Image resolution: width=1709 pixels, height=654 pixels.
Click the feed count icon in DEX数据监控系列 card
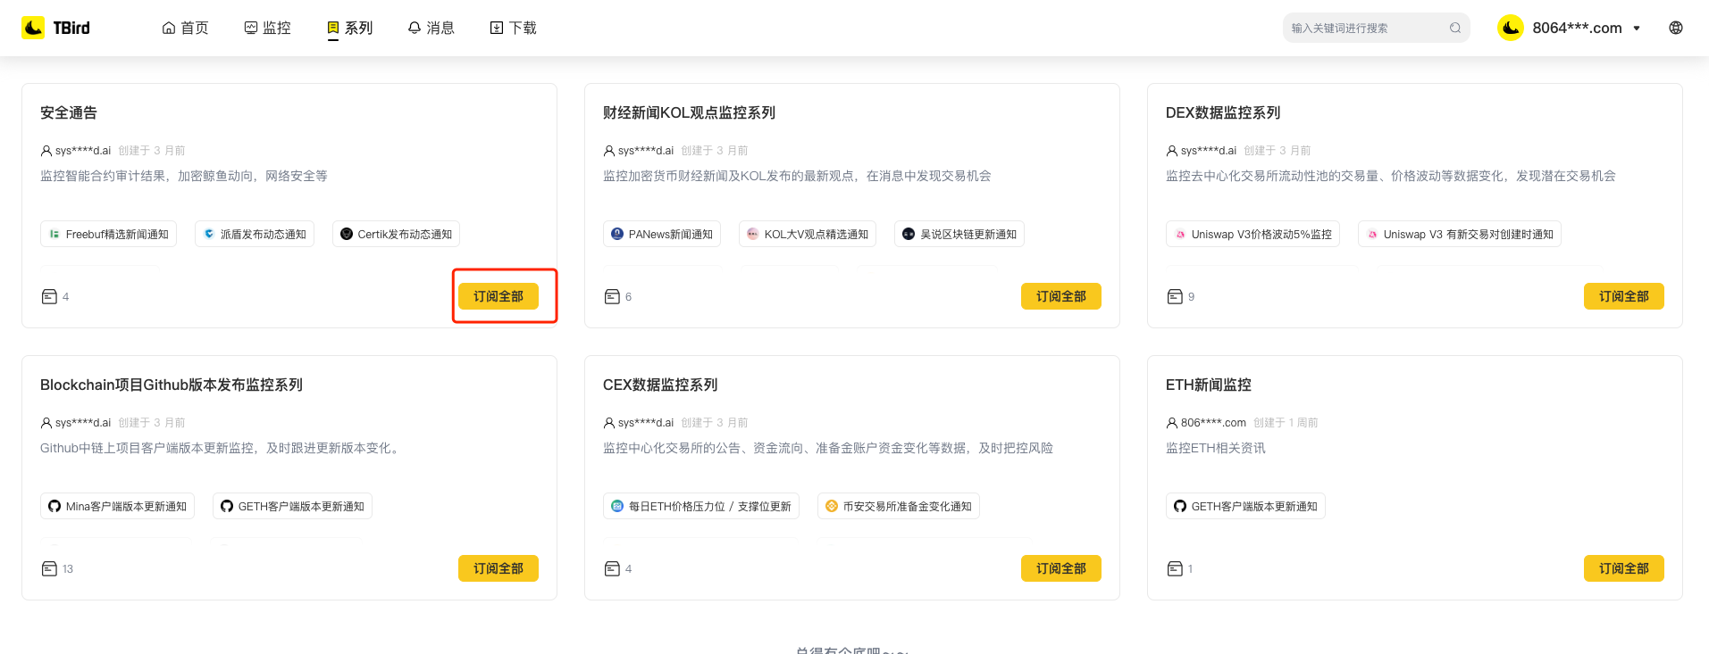click(1176, 296)
